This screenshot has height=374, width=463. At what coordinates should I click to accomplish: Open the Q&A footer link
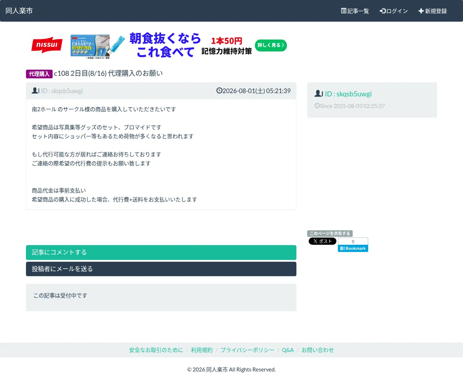pos(288,350)
